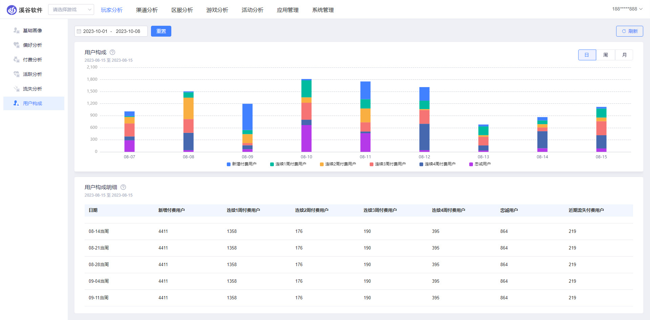The image size is (650, 320).
Task: Select 流失分析 in the sidebar
Action: click(x=34, y=89)
